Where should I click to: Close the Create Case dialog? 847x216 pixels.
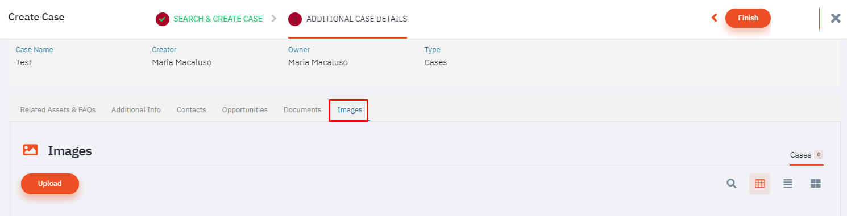(836, 18)
